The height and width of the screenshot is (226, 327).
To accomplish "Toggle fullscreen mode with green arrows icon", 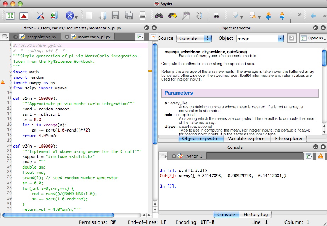I will tap(10, 16).
